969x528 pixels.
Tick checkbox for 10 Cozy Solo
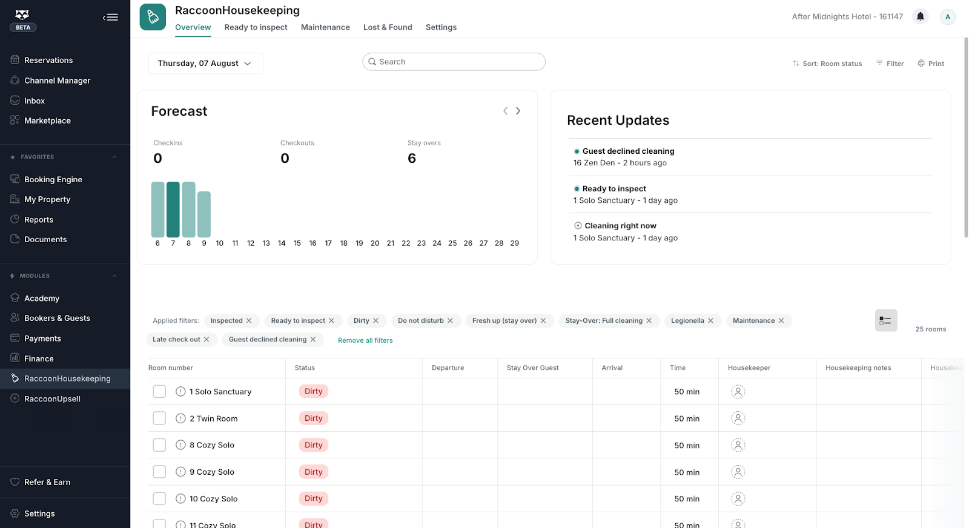point(159,498)
